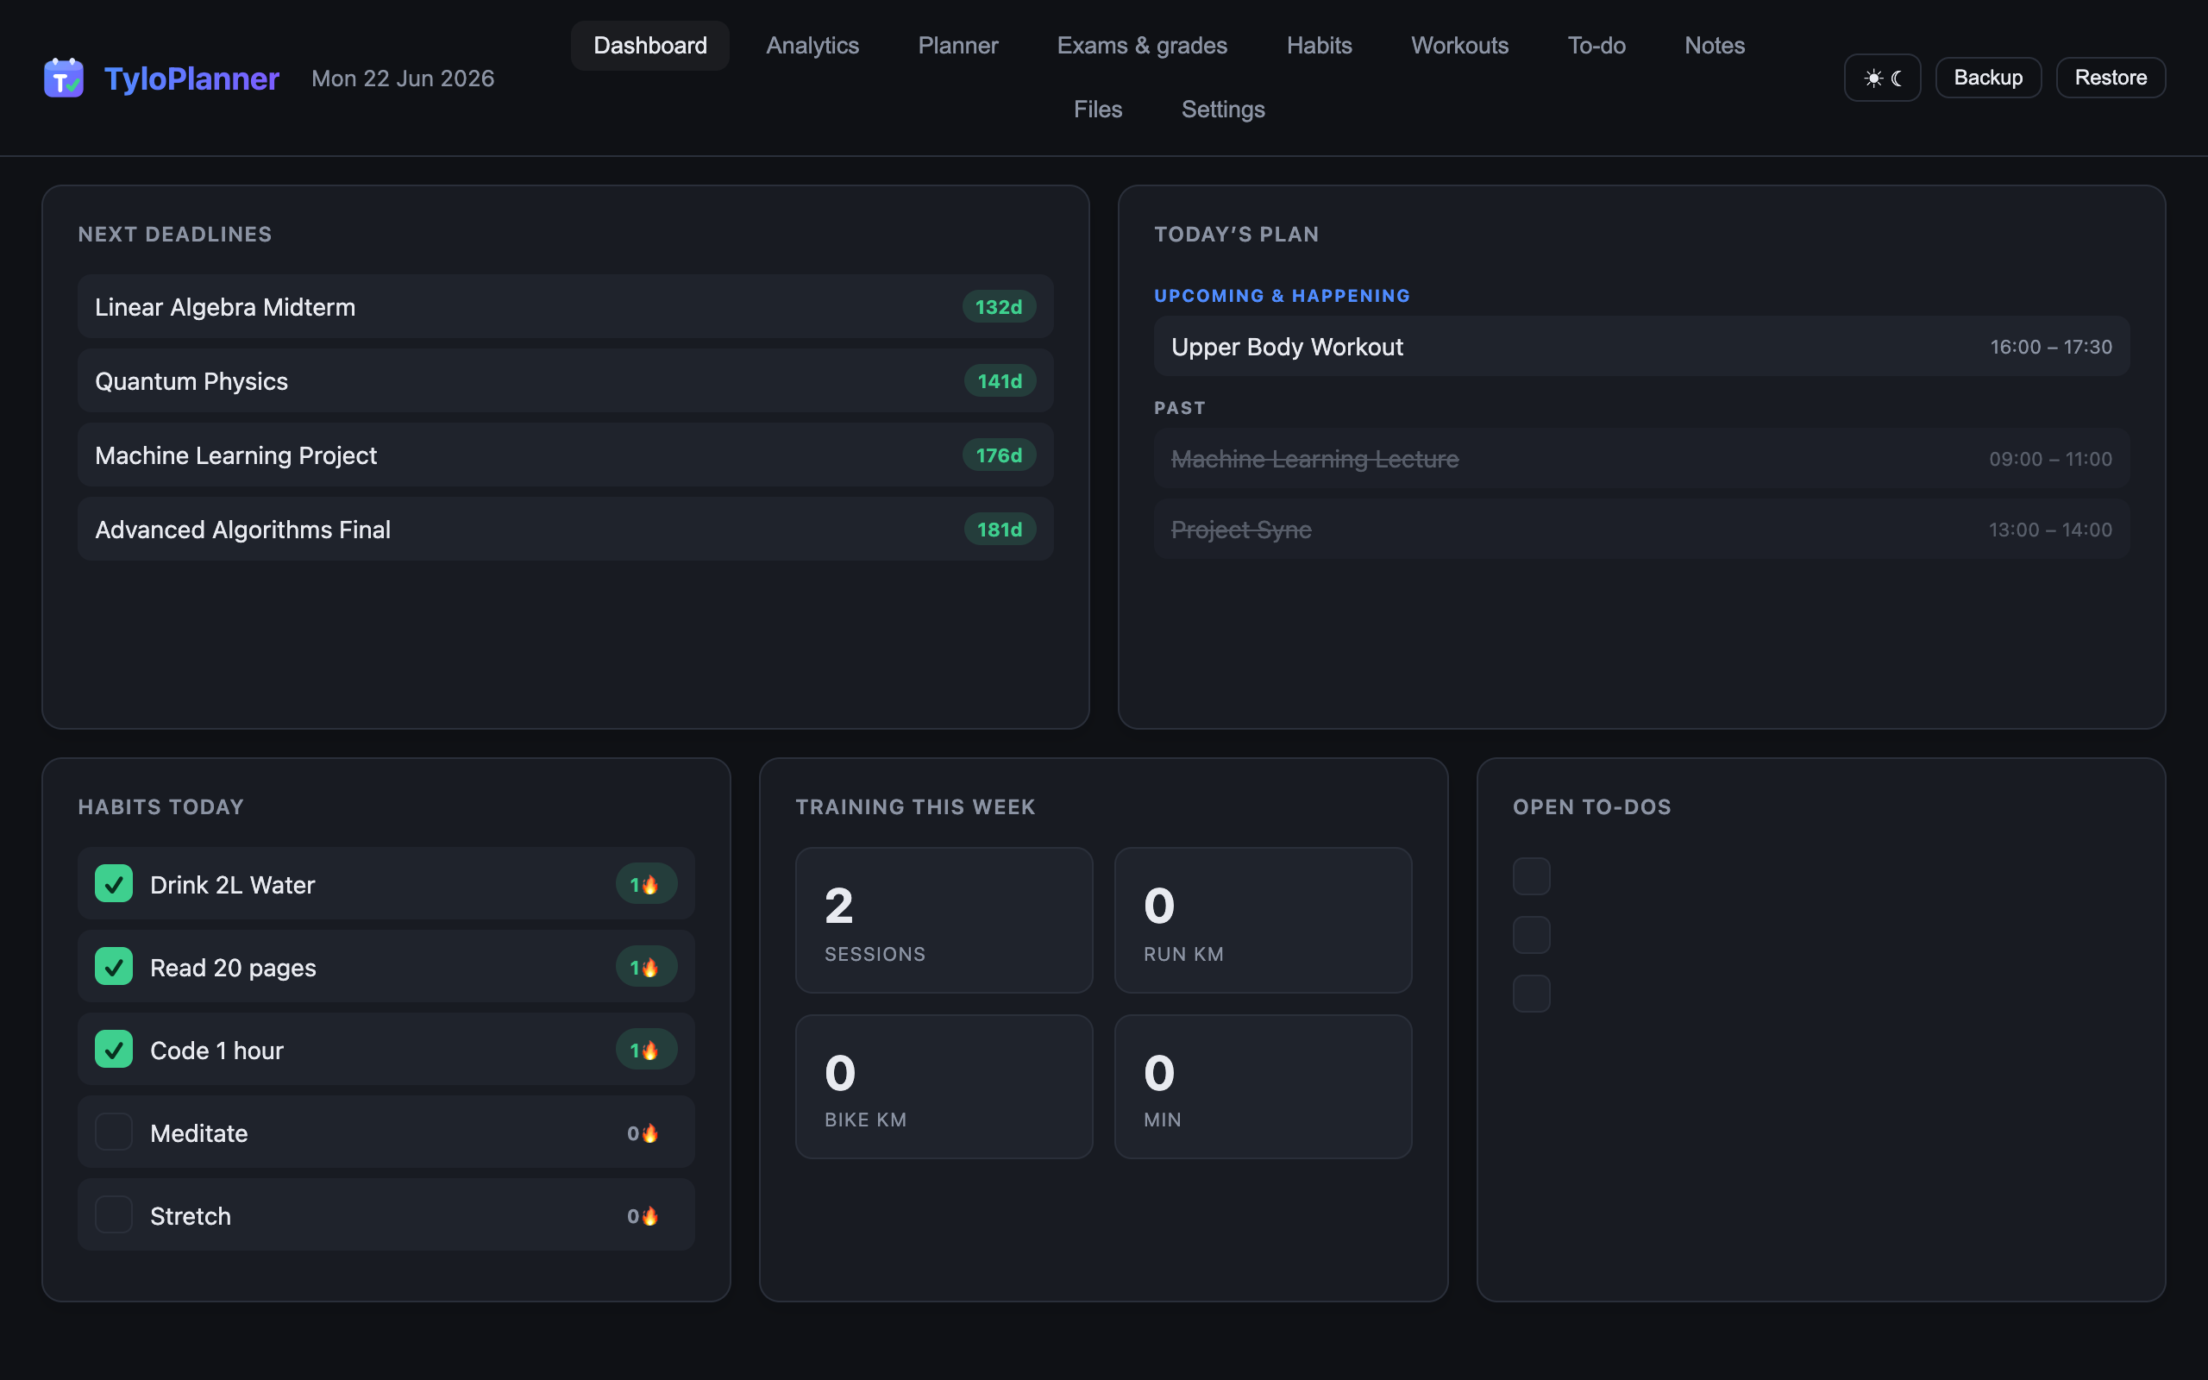Viewport: 2208px width, 1380px height.
Task: Click the Open To-Dos heading
Action: click(1592, 806)
